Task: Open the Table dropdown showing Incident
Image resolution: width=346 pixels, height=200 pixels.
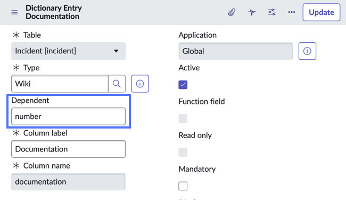Action: click(x=69, y=51)
